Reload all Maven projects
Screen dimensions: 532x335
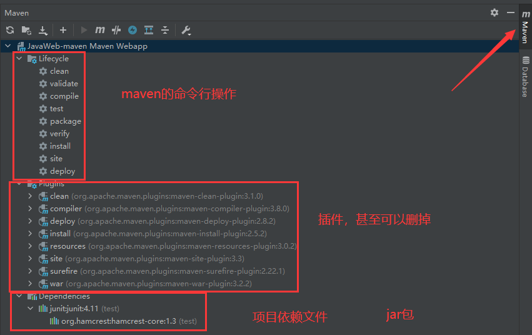10,30
